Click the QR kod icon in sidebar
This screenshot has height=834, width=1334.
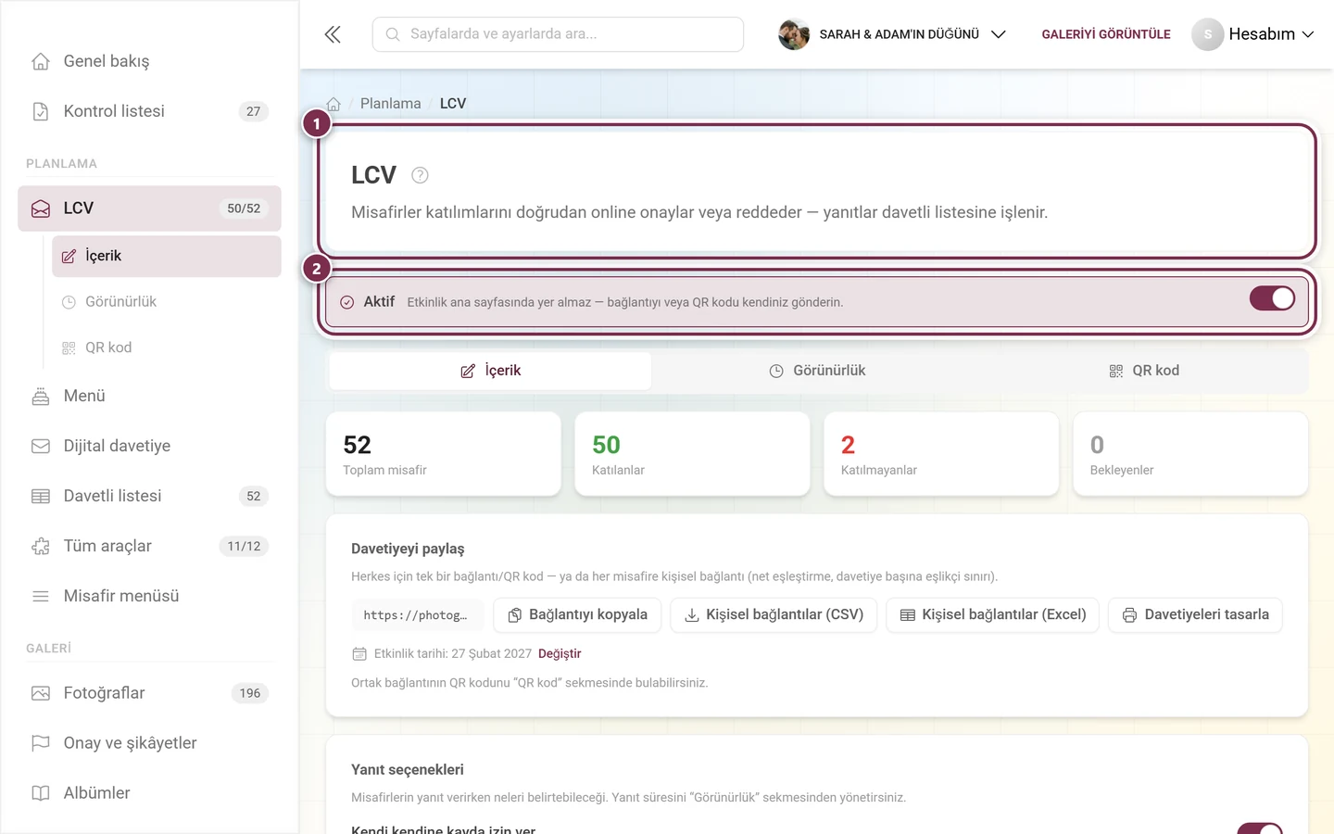tap(69, 347)
